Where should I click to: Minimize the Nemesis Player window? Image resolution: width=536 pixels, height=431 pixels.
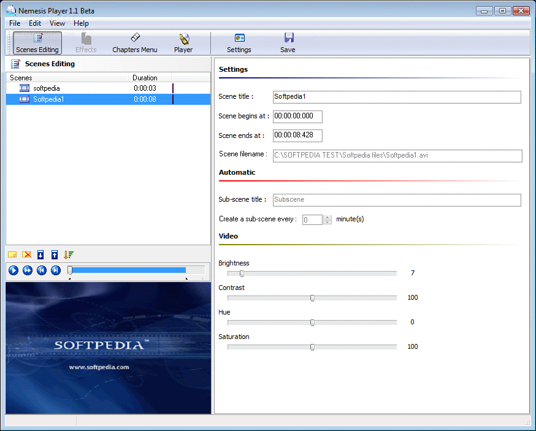click(484, 11)
